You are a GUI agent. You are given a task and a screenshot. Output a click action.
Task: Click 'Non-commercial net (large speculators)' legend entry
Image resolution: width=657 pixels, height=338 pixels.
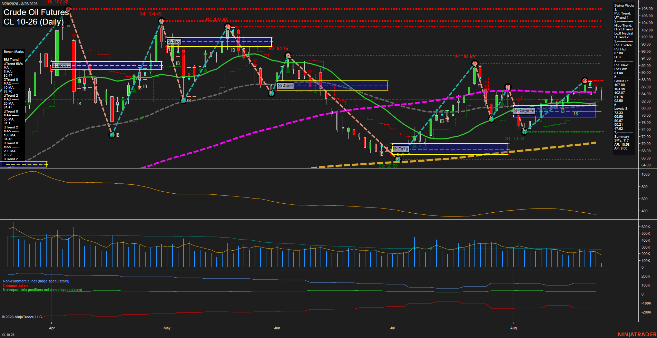(x=36, y=281)
